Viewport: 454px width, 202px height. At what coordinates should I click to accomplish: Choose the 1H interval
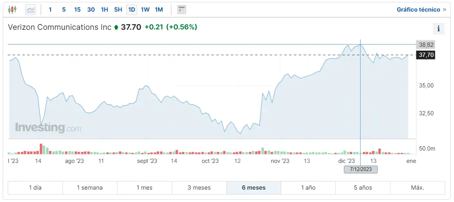pyautogui.click(x=104, y=9)
